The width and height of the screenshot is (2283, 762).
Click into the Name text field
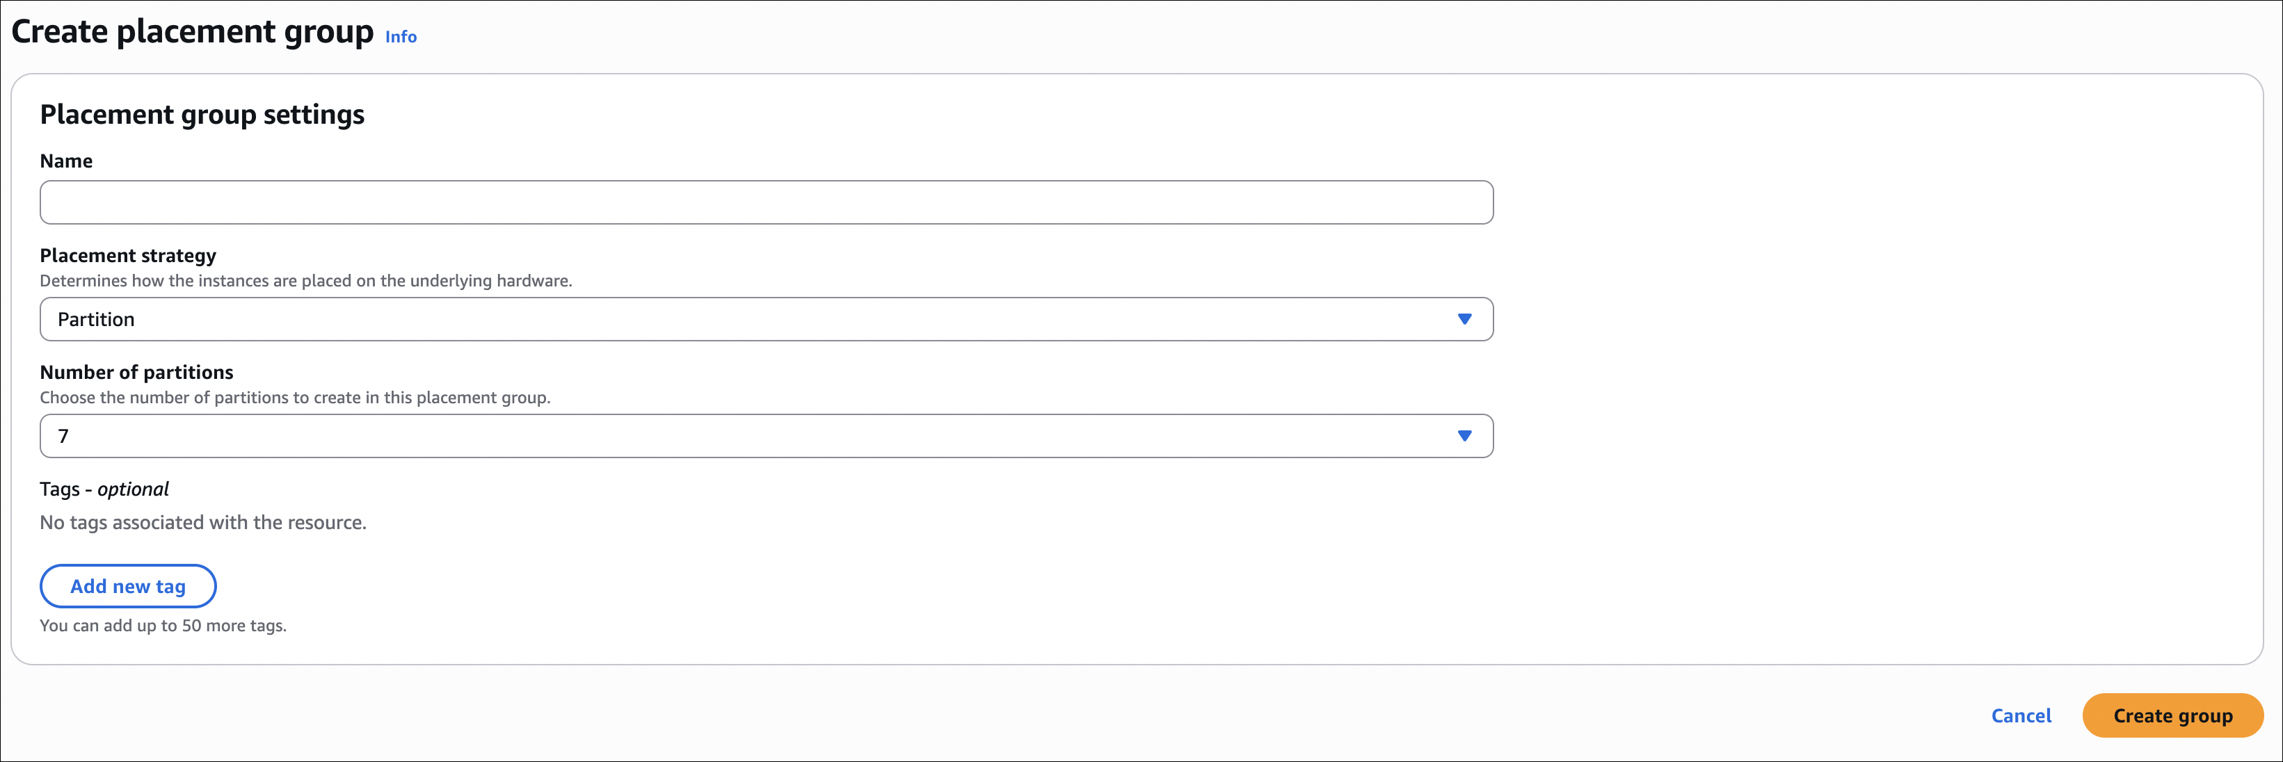tap(766, 203)
